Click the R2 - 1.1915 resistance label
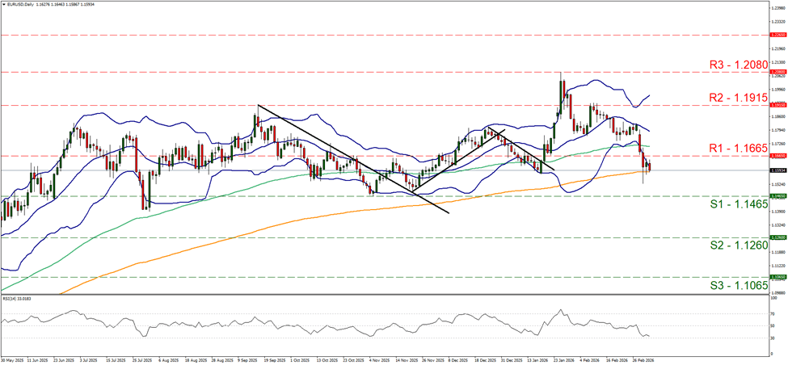 point(739,98)
